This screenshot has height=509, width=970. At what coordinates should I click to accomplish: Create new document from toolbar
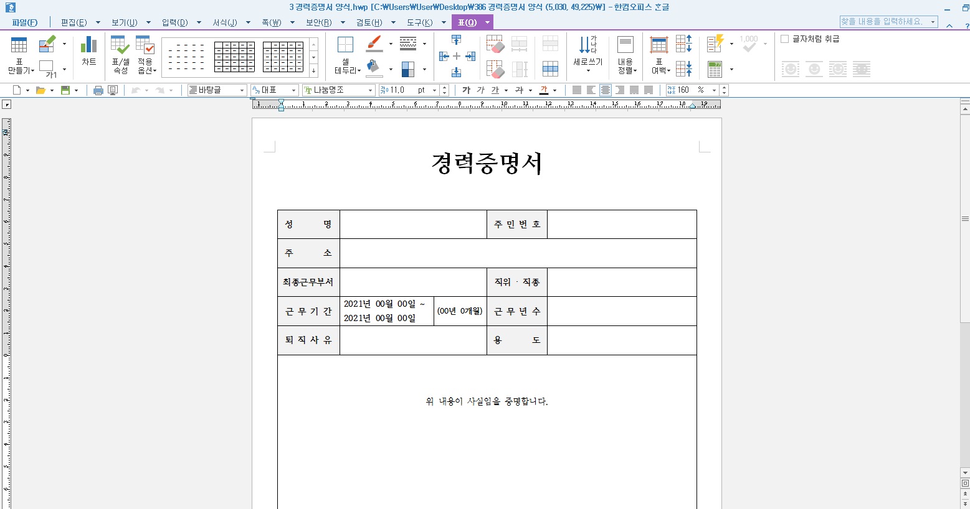click(x=17, y=90)
